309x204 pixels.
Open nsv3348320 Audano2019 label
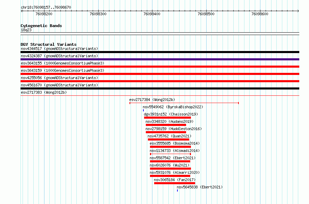pos(169,121)
